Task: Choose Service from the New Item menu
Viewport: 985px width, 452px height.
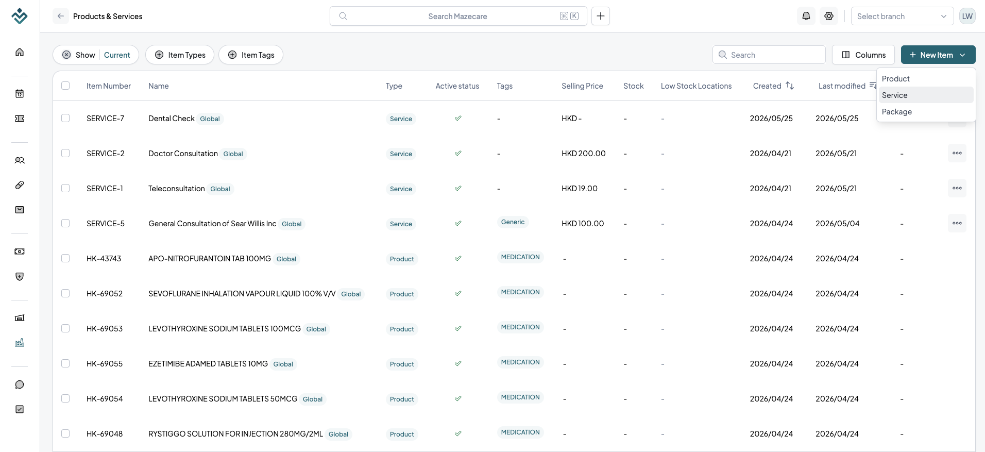Action: coord(926,95)
